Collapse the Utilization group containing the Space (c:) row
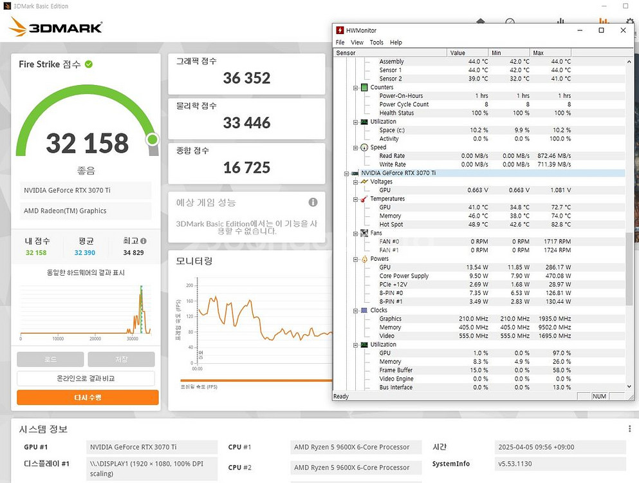The image size is (639, 483). click(355, 122)
